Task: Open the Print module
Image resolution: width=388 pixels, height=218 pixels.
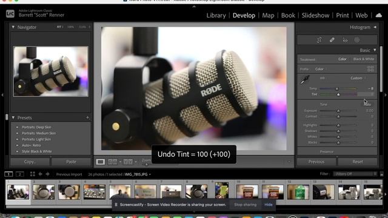Action: (342, 15)
